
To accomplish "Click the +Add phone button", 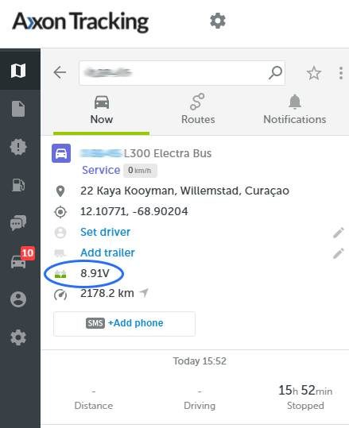I will click(124, 324).
